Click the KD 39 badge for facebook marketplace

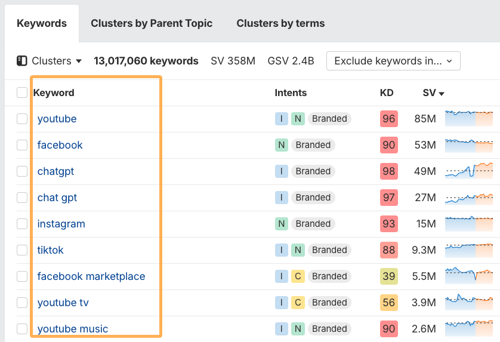coord(388,276)
